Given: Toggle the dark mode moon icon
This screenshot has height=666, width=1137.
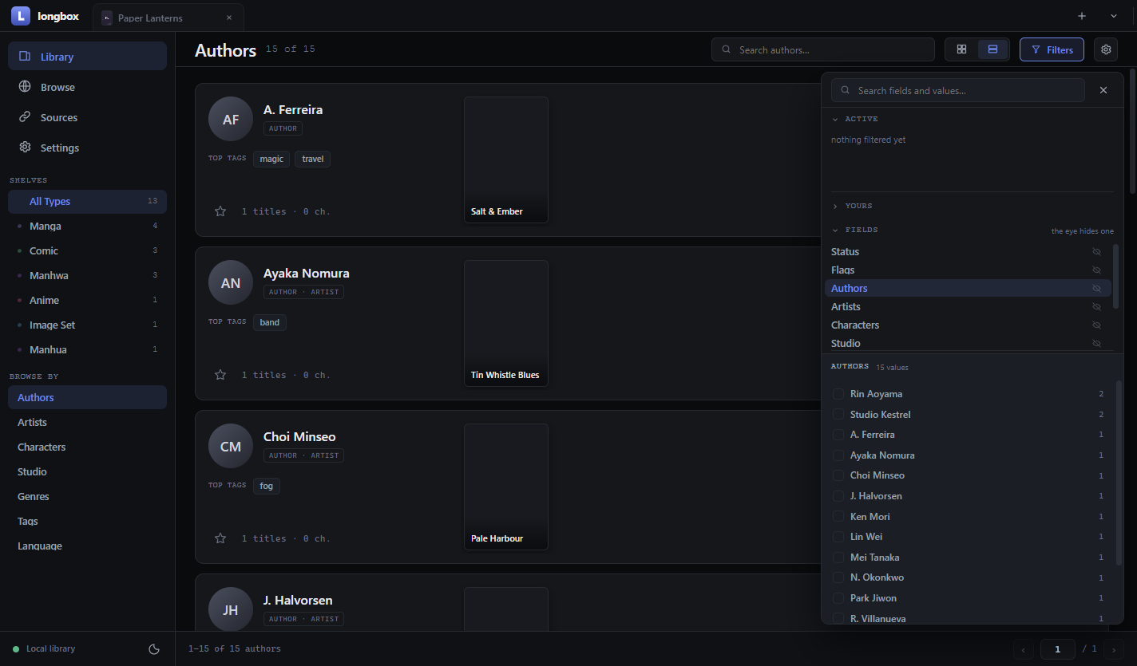Looking at the screenshot, I should pos(155,649).
